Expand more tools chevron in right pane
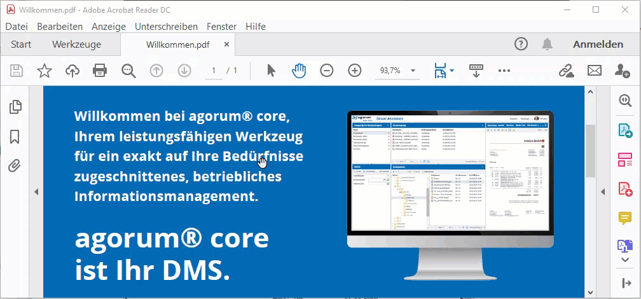 (x=625, y=260)
